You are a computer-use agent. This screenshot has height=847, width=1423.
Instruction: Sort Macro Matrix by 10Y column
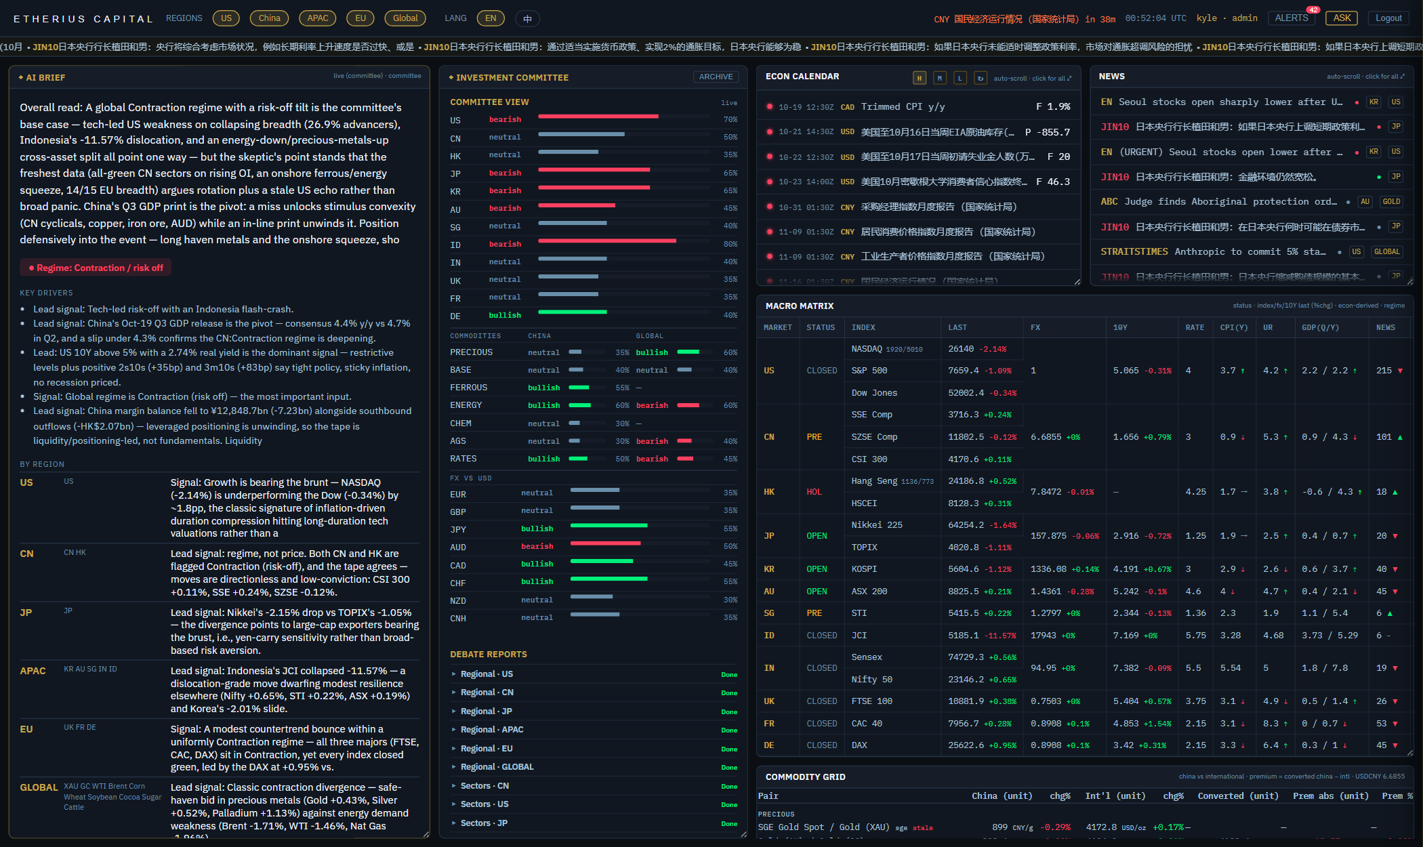point(1120,327)
